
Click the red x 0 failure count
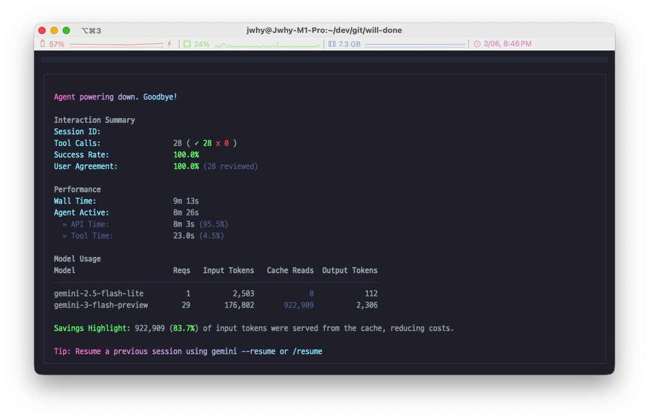222,143
